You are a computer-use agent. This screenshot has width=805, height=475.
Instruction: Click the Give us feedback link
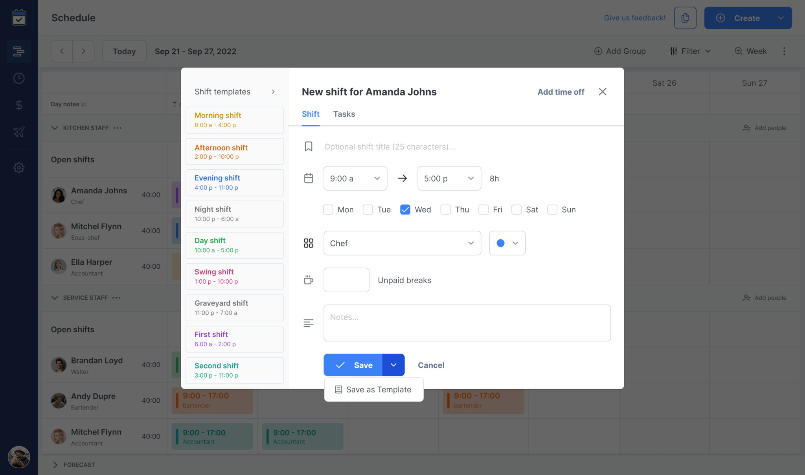click(634, 18)
